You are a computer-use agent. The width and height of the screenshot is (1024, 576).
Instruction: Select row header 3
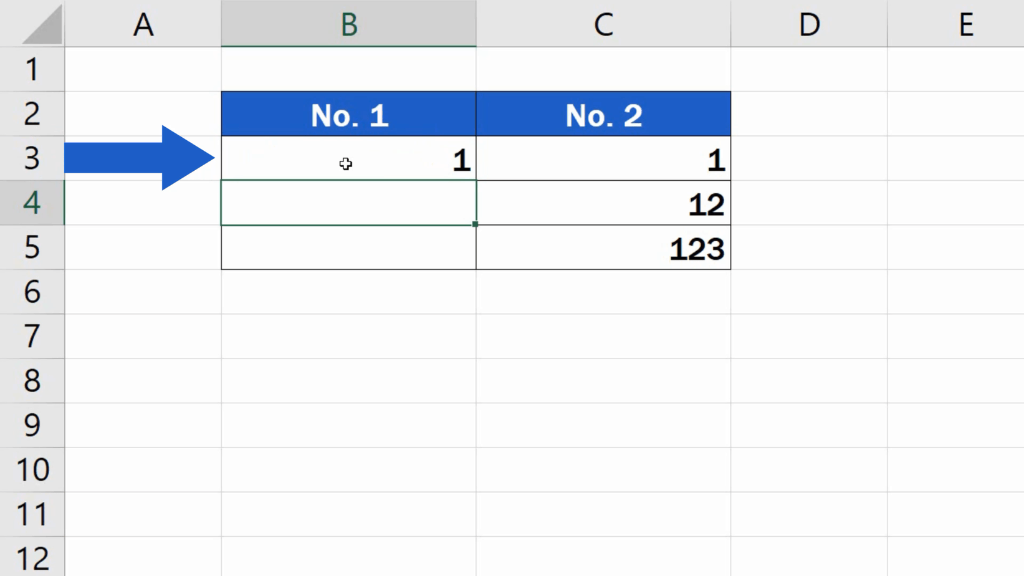pyautogui.click(x=32, y=159)
